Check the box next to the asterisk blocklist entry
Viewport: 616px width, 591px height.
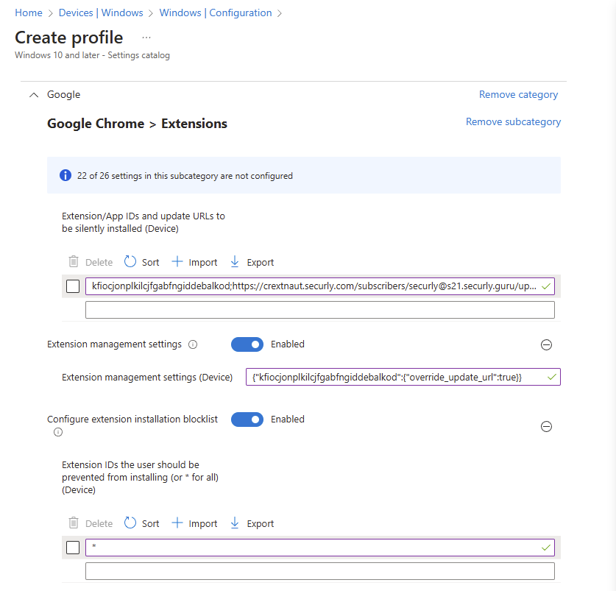[x=73, y=548]
